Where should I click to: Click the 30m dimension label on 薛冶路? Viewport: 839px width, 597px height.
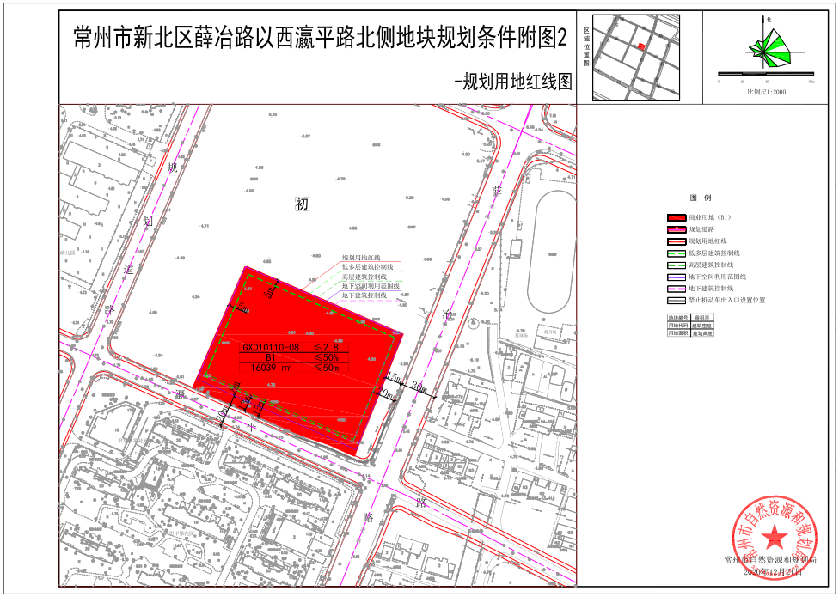coord(419,387)
